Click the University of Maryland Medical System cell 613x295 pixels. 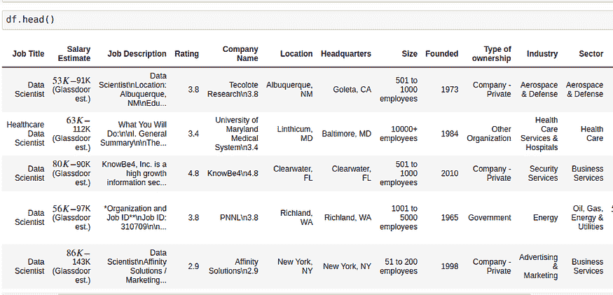click(236, 133)
